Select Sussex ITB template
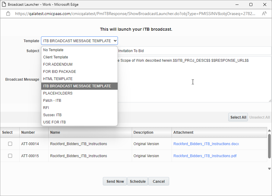 coord(79,115)
